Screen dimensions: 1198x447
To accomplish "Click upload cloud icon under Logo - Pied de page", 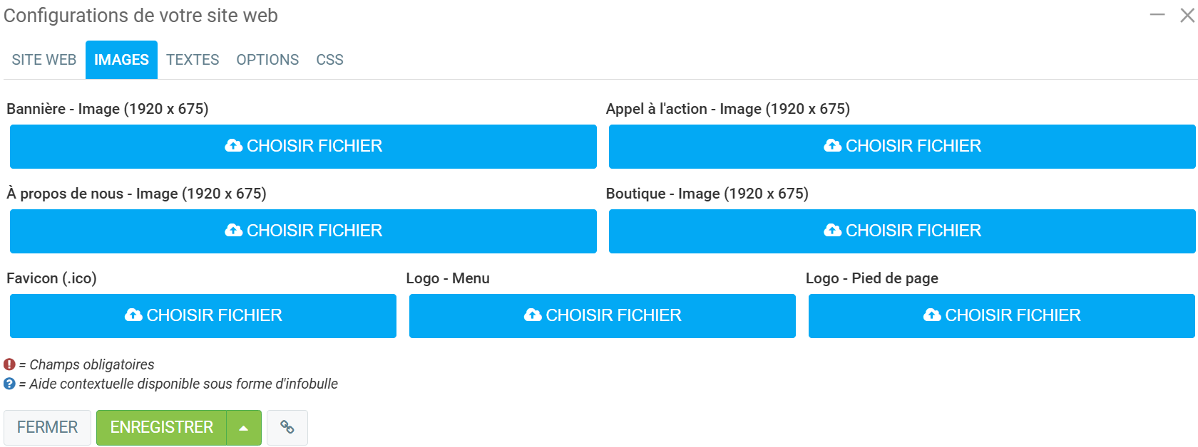I will 932,315.
